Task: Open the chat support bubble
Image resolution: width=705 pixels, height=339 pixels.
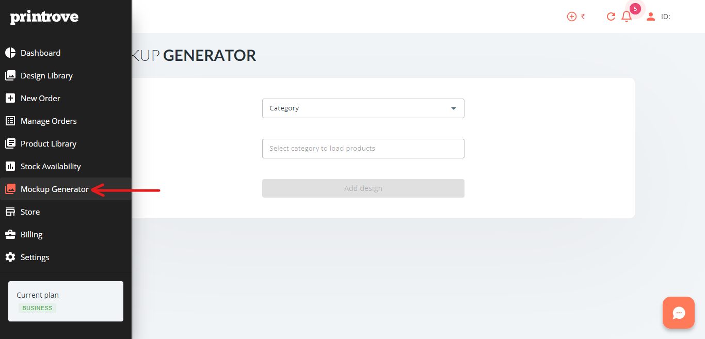Action: point(679,313)
